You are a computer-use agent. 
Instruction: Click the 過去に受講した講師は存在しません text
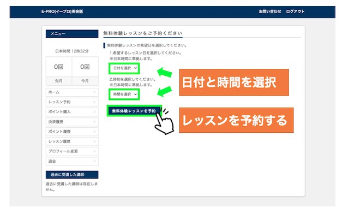coord(71,187)
